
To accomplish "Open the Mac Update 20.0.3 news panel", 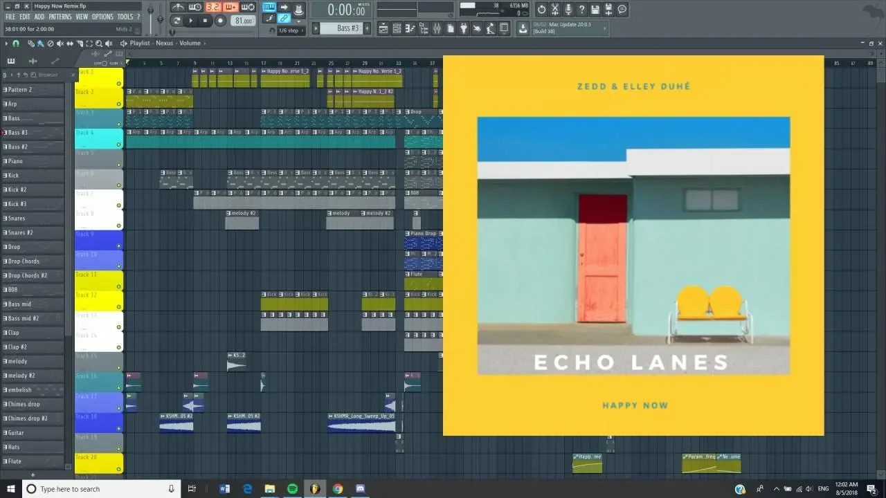I will tap(569, 28).
